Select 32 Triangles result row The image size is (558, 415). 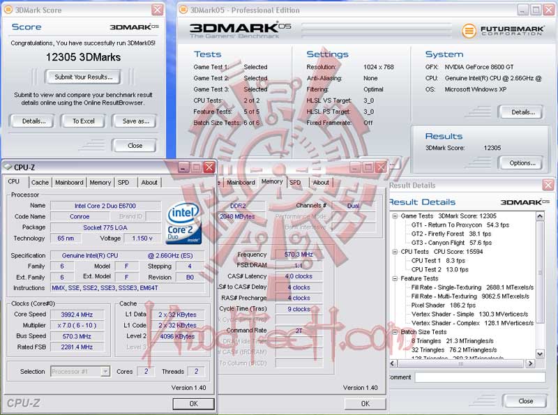click(x=454, y=350)
